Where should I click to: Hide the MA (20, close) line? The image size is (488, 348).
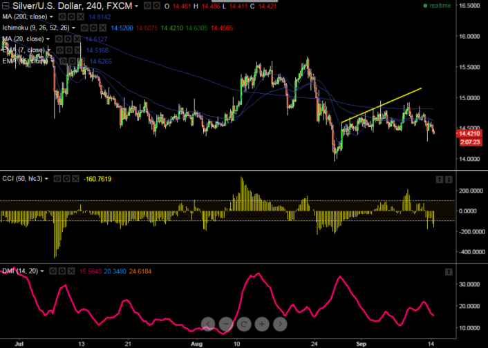point(59,39)
